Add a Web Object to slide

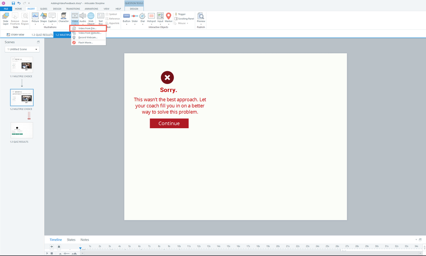(91, 17)
